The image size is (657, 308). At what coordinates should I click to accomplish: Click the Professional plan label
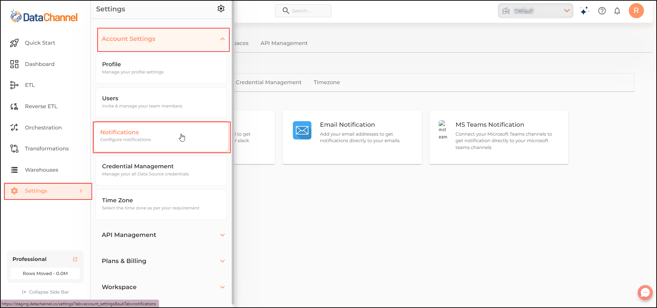(30, 259)
